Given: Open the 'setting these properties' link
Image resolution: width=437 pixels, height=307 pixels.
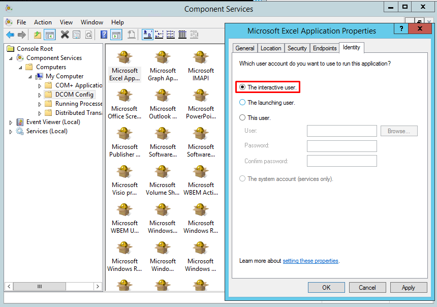Looking at the screenshot, I should pyautogui.click(x=310, y=261).
